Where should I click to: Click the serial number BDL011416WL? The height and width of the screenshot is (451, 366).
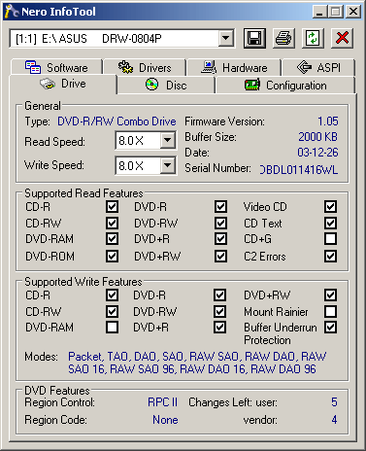tap(299, 169)
